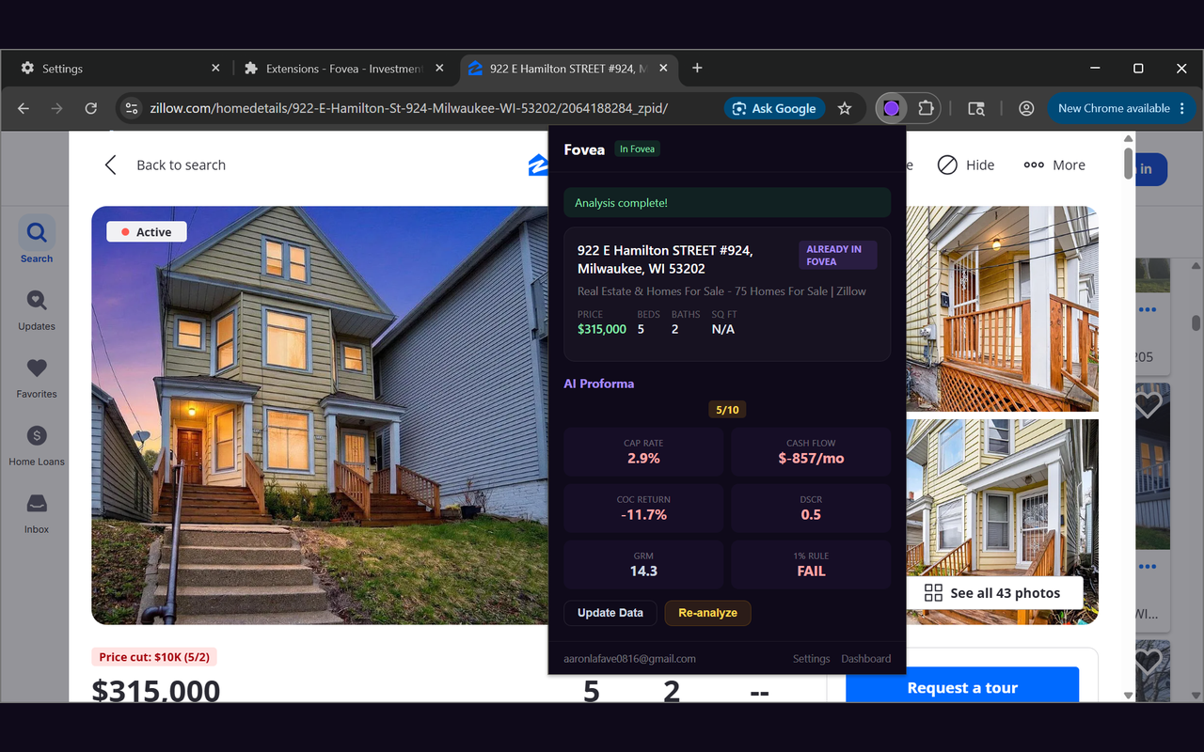The width and height of the screenshot is (1204, 752).
Task: Reload the page with the refresh icon
Action: click(91, 108)
